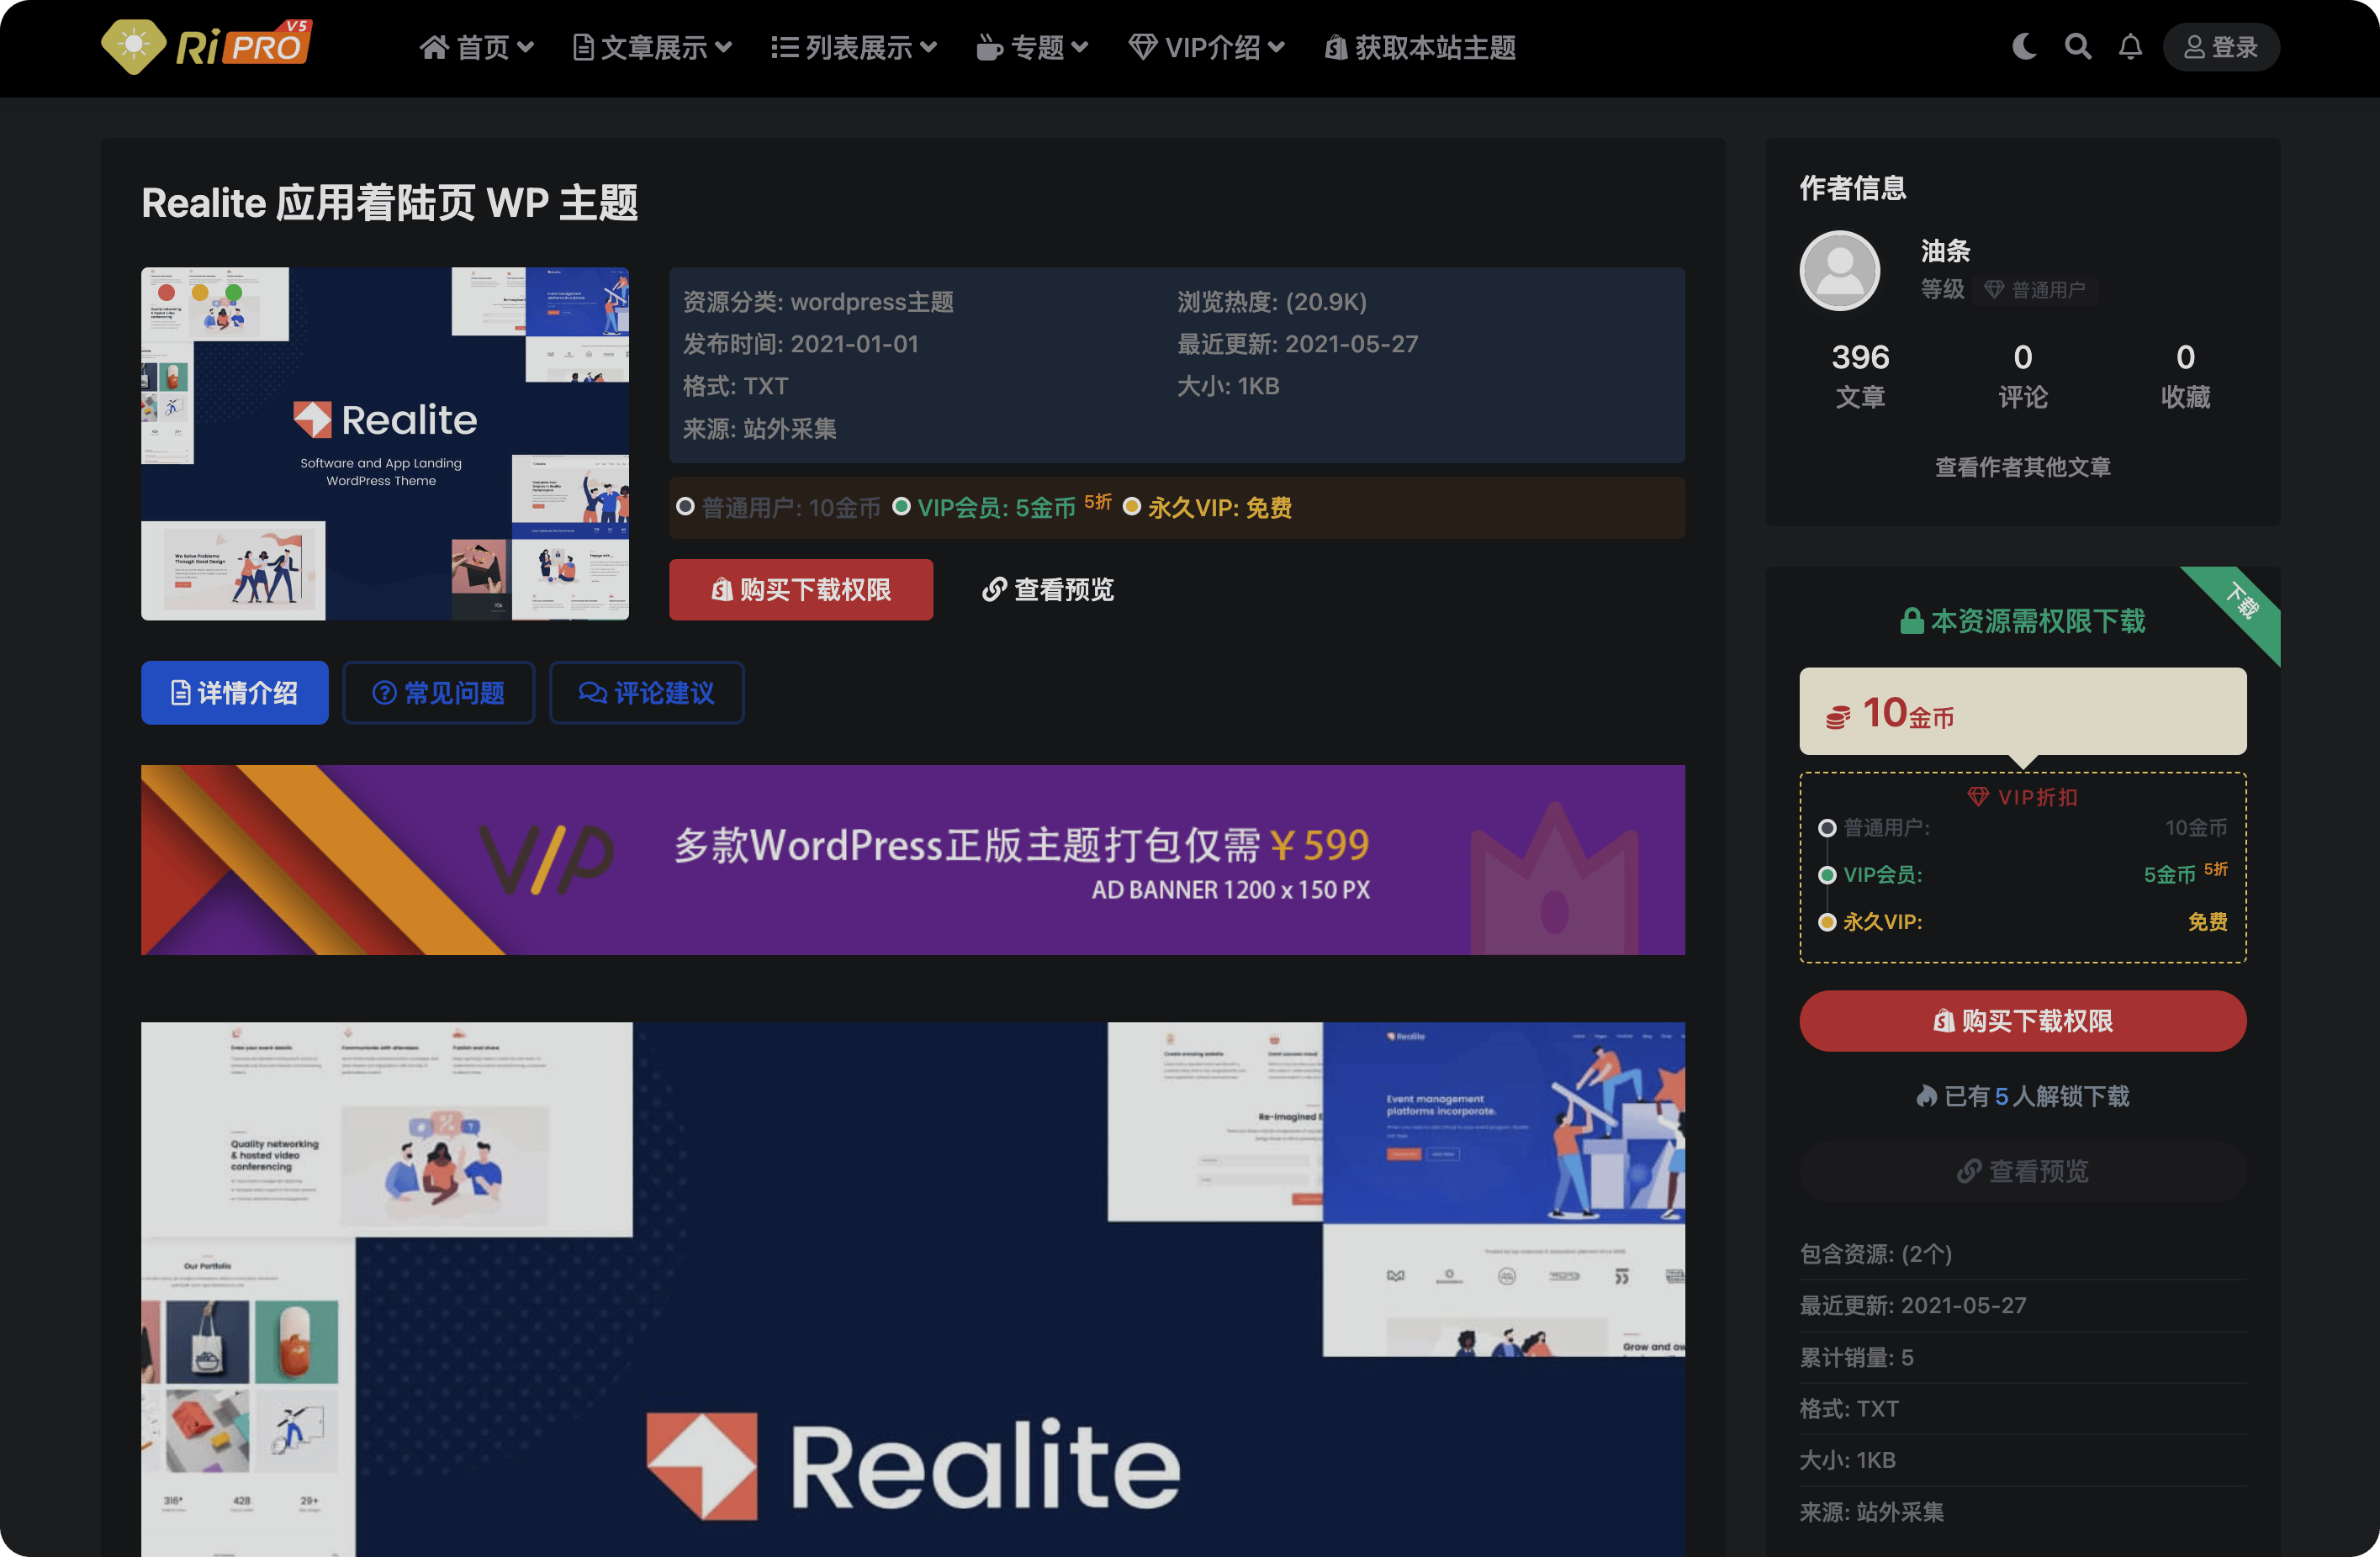
Task: Open 查看预览 link beside the red buy button
Action: click(x=1048, y=589)
